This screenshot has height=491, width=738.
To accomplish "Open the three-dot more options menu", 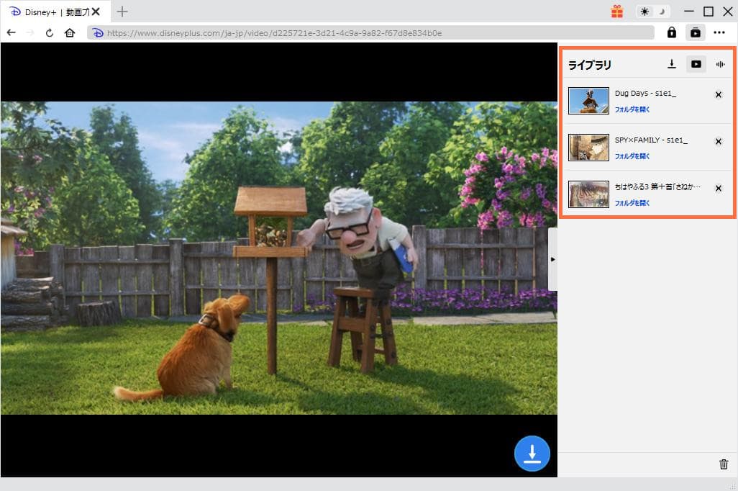I will pos(719,32).
